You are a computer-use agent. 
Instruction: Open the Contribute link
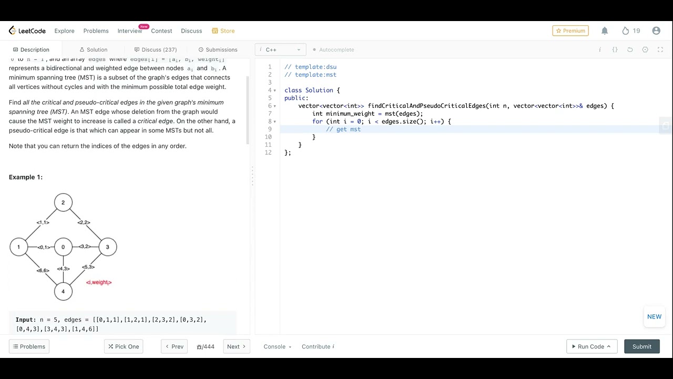[x=318, y=346]
